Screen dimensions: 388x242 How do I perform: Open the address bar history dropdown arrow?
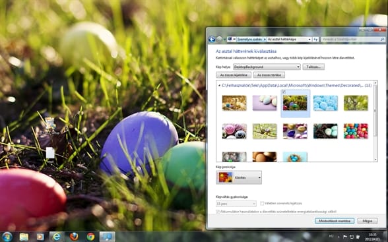click(x=309, y=40)
